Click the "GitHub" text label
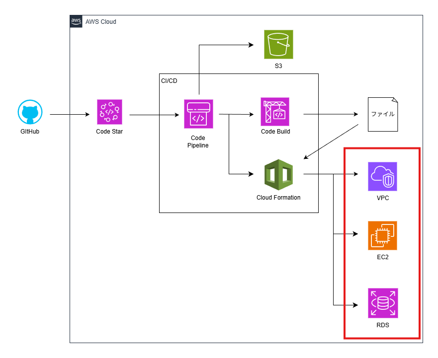438x358 pixels. (30, 132)
